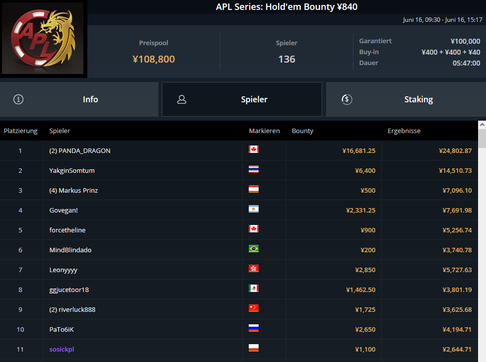Select player forcetheline
This screenshot has width=486, height=362.
point(67,230)
